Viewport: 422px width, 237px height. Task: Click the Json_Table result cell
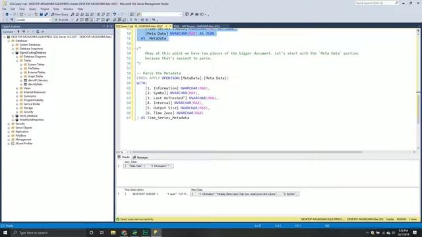tap(148, 166)
